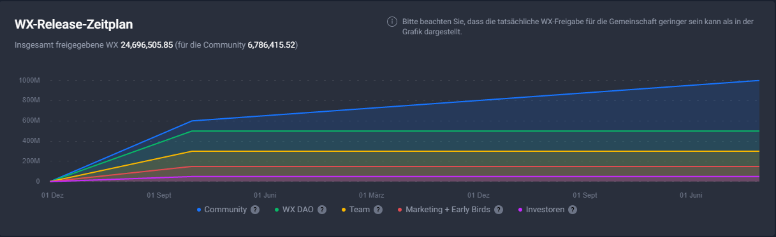Viewport: 776px width, 237px height.
Task: Click the help icon next to WX DAO
Action: [x=321, y=210]
